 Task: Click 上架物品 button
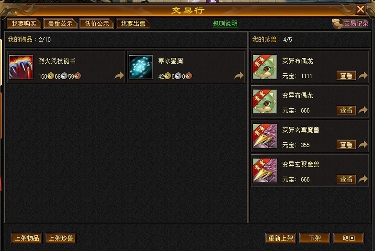27,238
